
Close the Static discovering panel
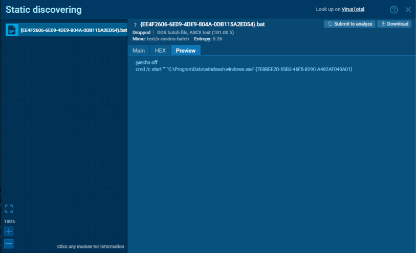pyautogui.click(x=408, y=10)
